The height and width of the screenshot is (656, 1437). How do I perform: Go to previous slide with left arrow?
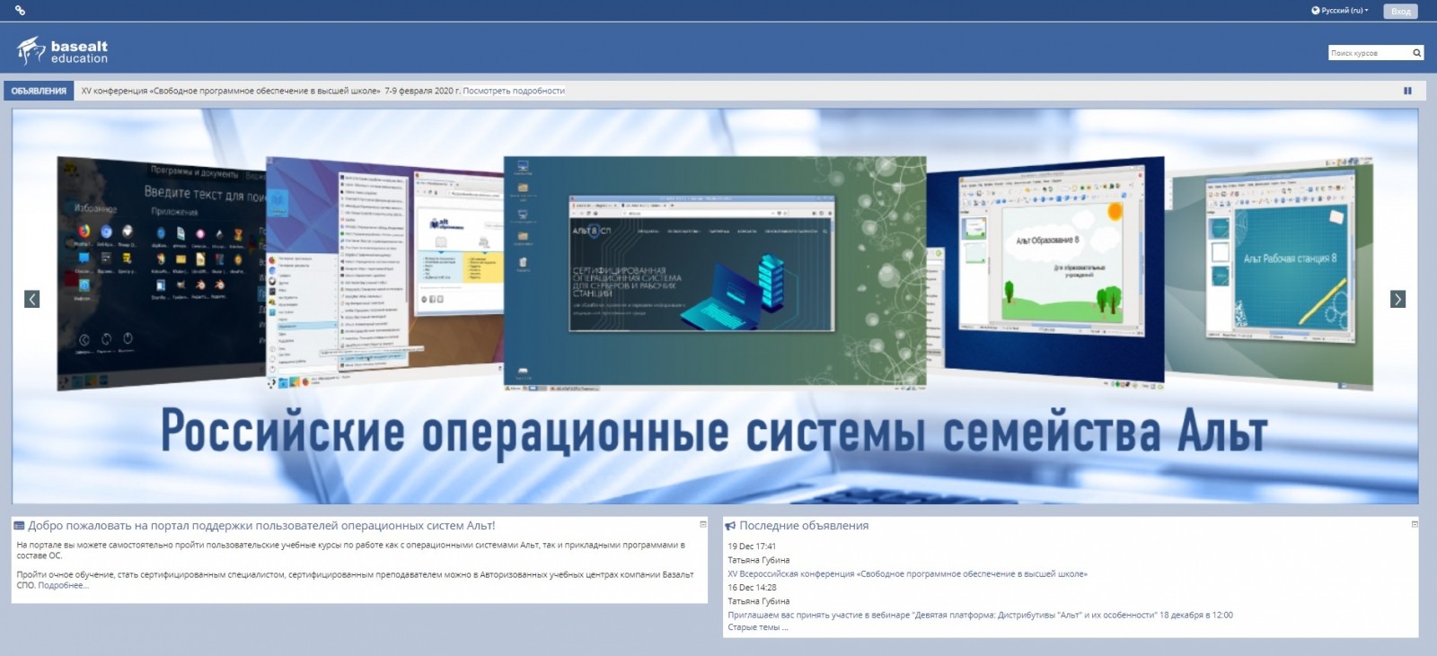[x=31, y=299]
